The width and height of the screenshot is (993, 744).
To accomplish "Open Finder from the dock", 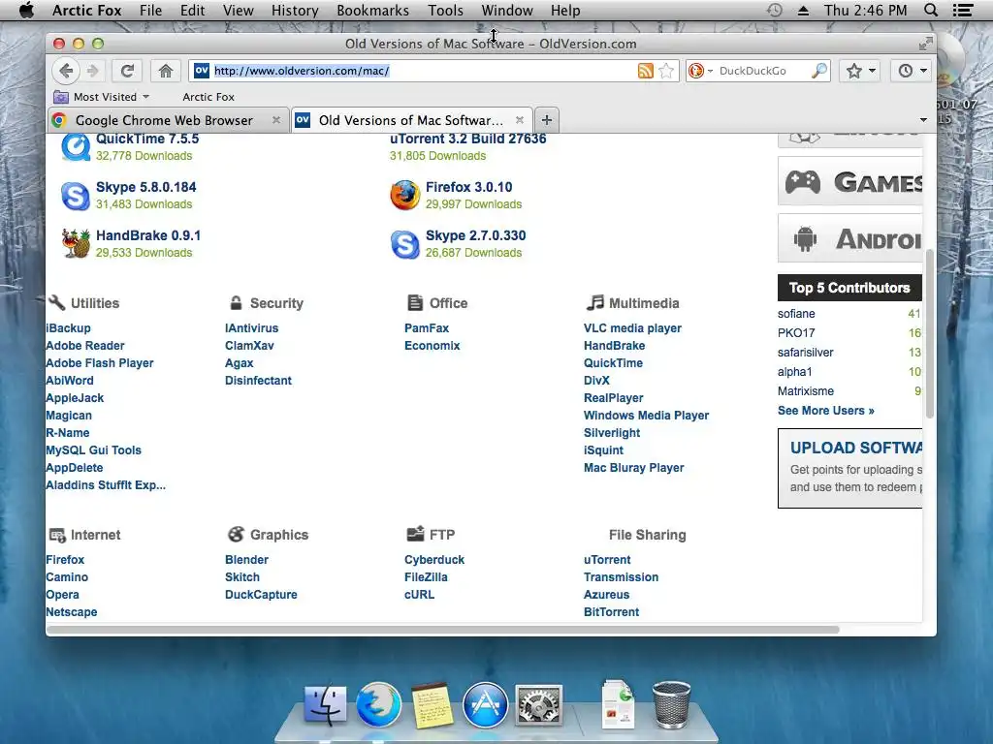I will [x=326, y=704].
